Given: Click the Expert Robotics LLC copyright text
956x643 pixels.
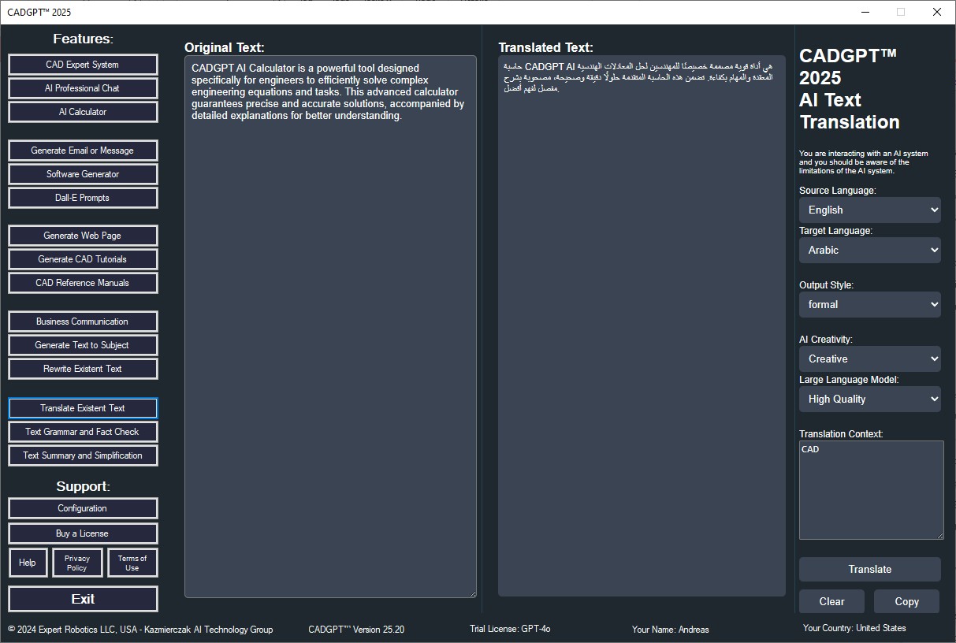Looking at the screenshot, I should (x=140, y=630).
